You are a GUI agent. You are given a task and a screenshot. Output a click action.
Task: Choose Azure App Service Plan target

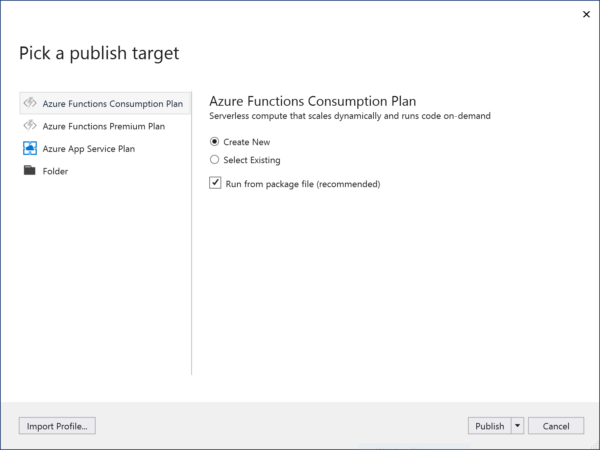pyautogui.click(x=105, y=148)
